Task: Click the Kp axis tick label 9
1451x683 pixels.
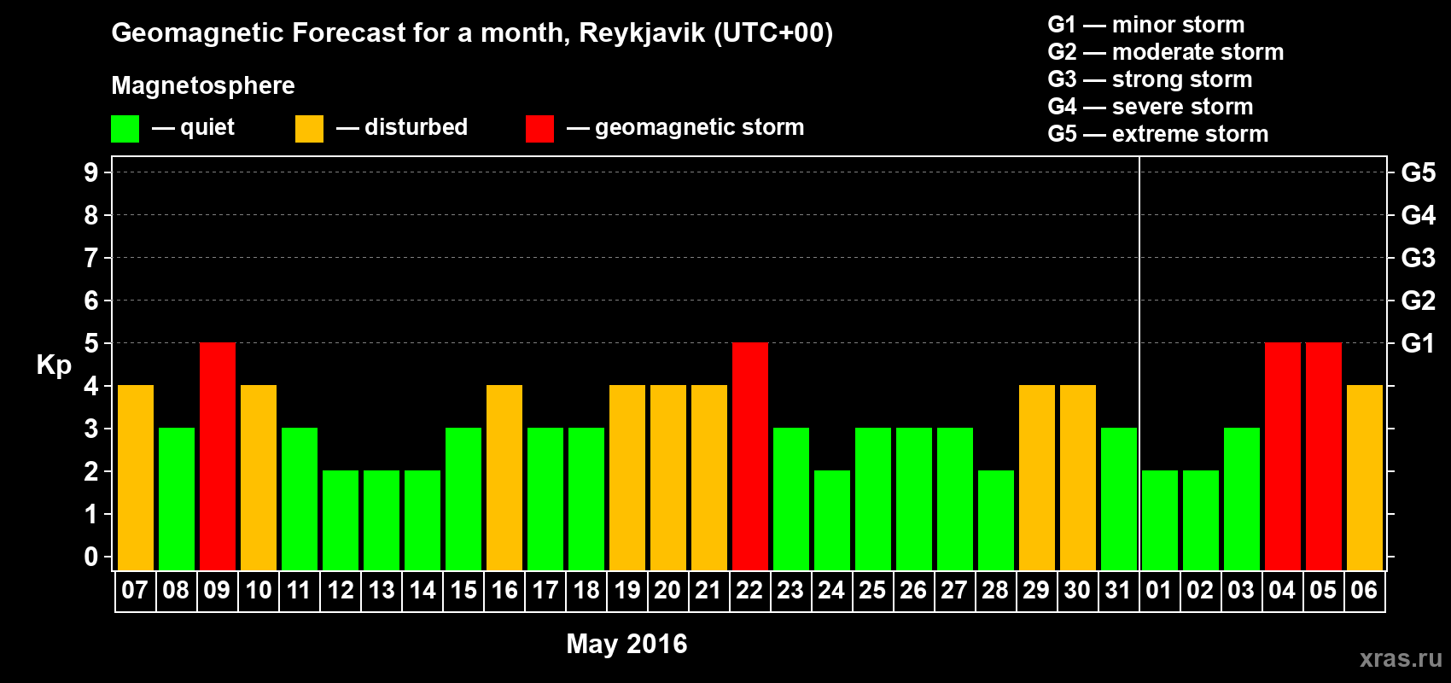Action: tap(91, 172)
